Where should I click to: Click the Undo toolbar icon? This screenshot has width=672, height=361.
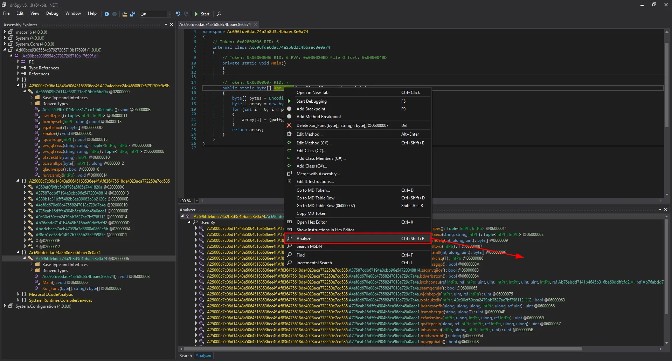click(178, 14)
